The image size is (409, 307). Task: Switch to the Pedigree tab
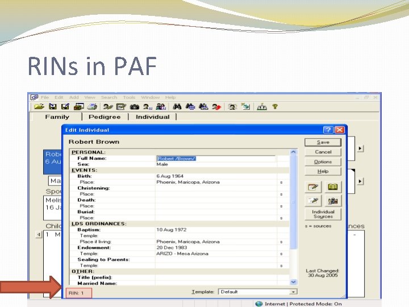tap(105, 117)
